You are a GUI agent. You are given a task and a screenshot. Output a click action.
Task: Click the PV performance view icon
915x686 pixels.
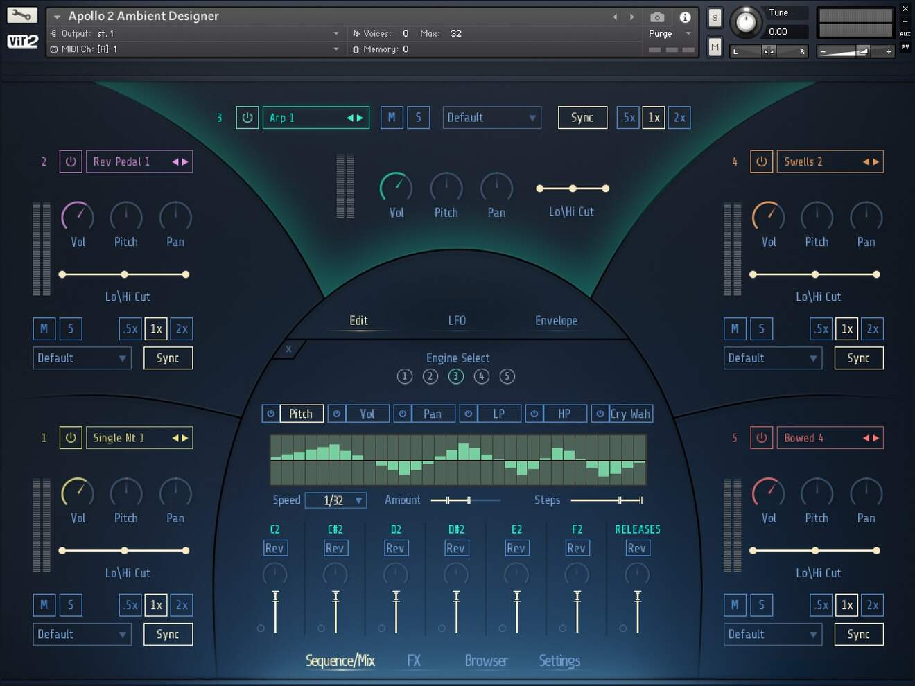(906, 47)
